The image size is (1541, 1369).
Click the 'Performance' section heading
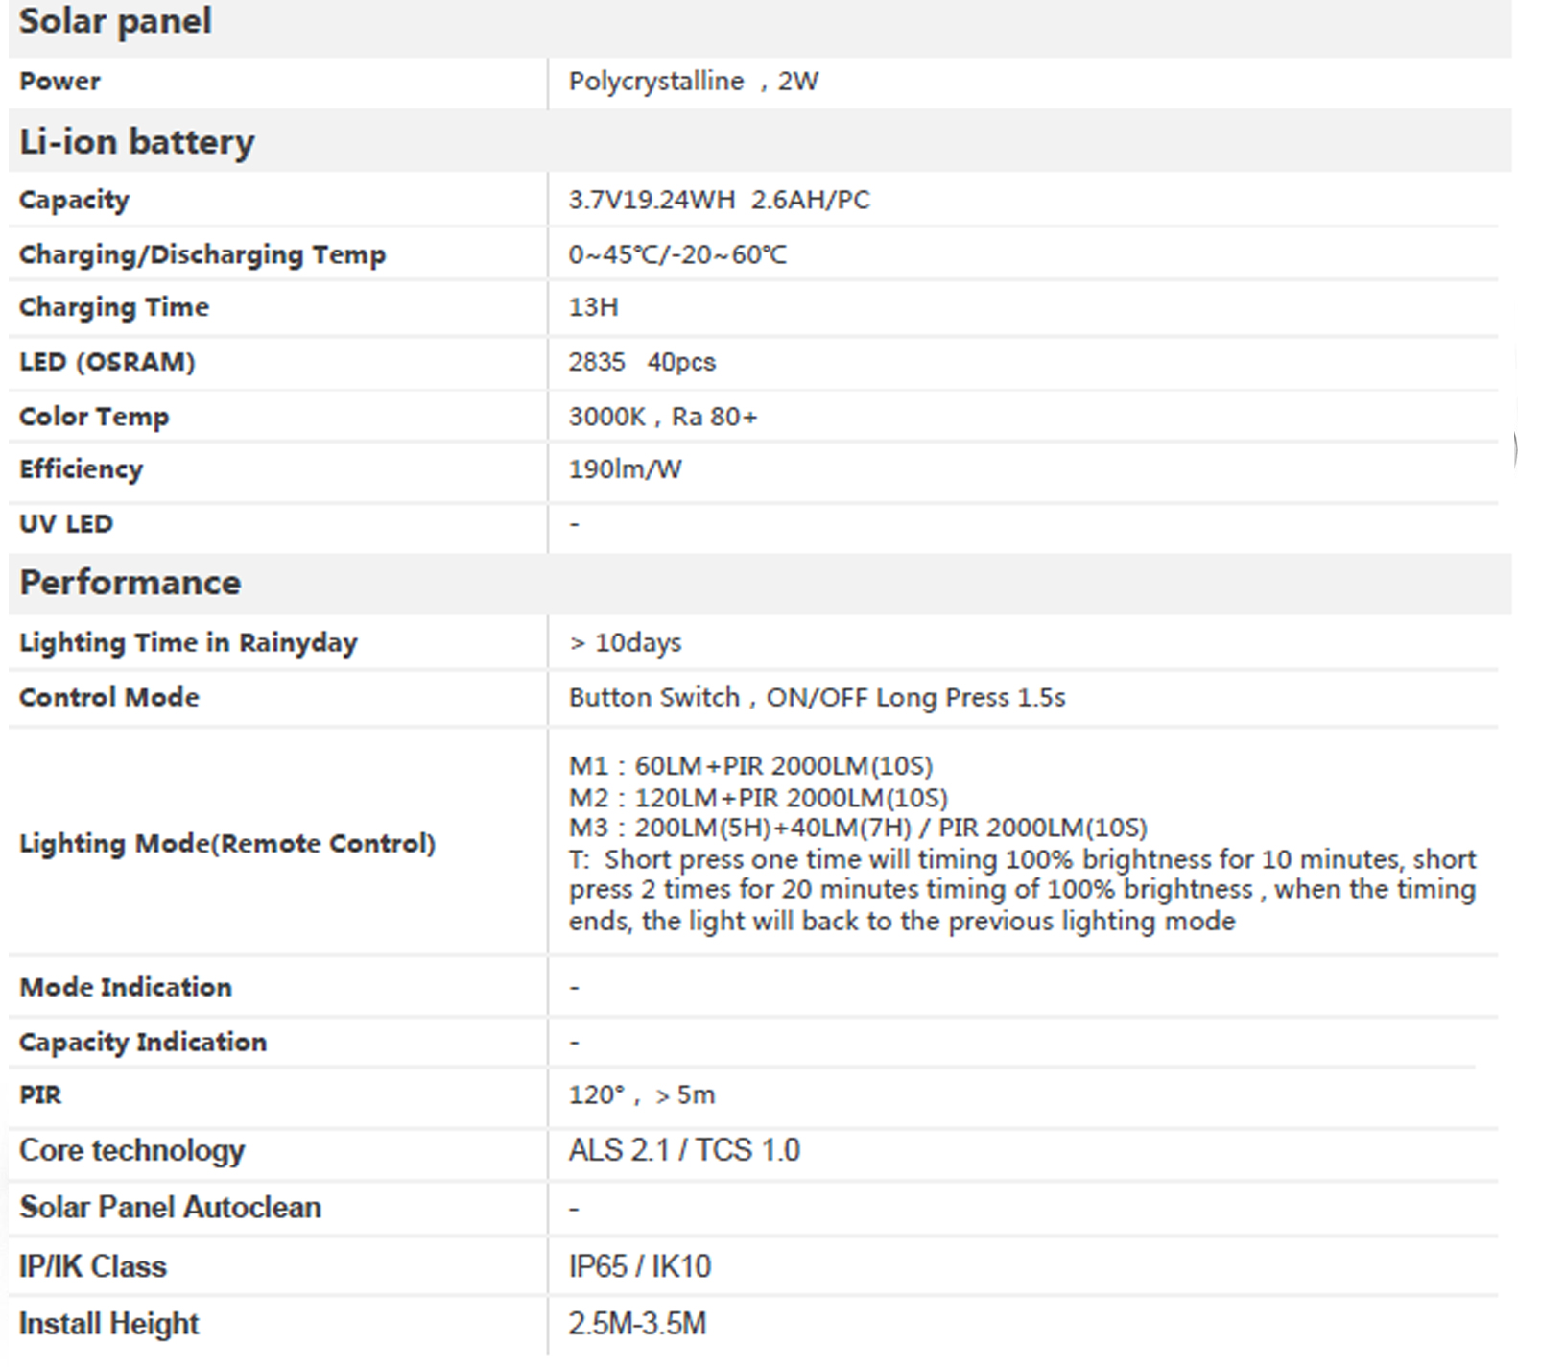click(130, 583)
